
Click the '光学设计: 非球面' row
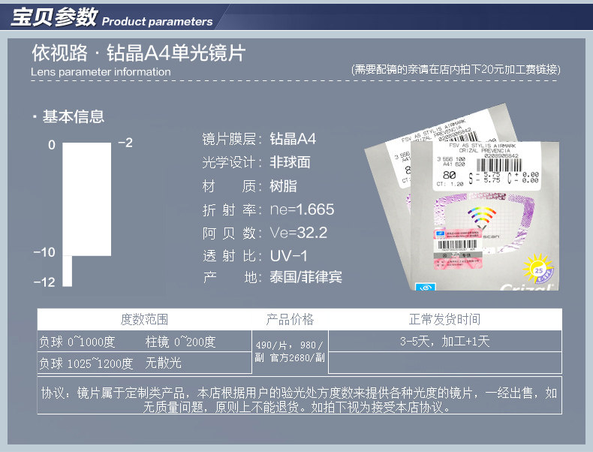tap(257, 162)
